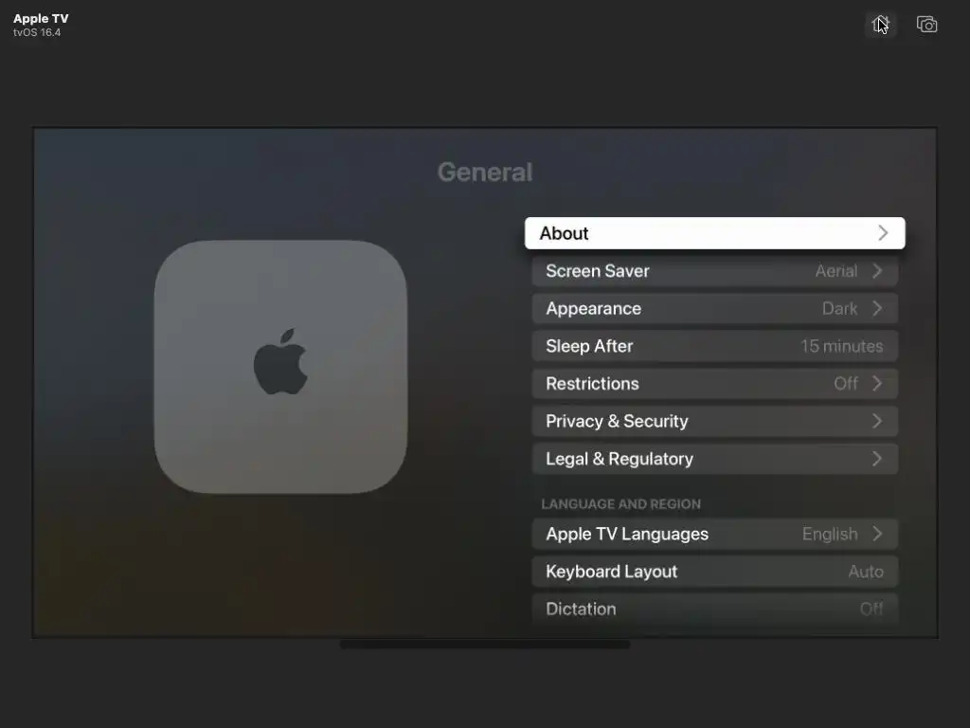Click the chevron beside Dark

point(877,309)
